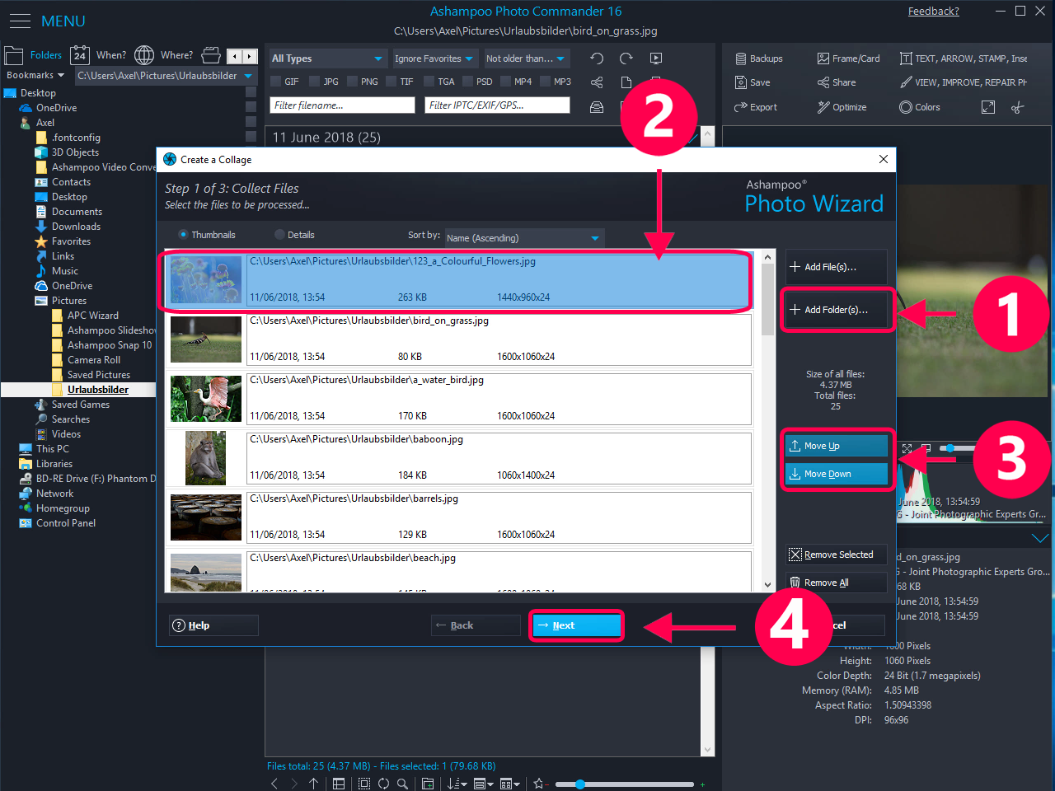Start slideshow with the play screen icon
This screenshot has height=791, width=1055.
coord(656,59)
